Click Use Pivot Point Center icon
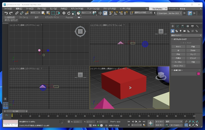The image size is (205, 130). (x=94, y=13)
